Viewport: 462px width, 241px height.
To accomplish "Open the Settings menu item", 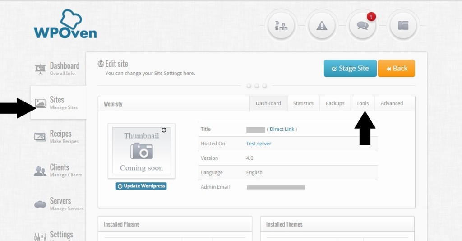I will click(58, 236).
